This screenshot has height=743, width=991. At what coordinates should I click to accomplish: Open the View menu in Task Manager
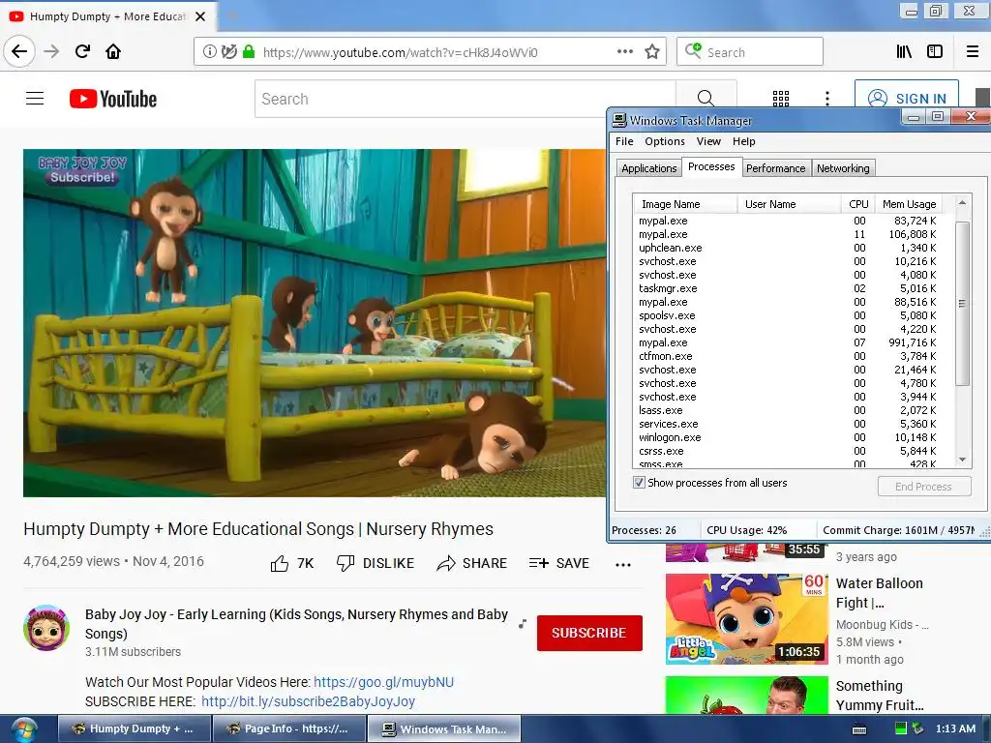[708, 141]
